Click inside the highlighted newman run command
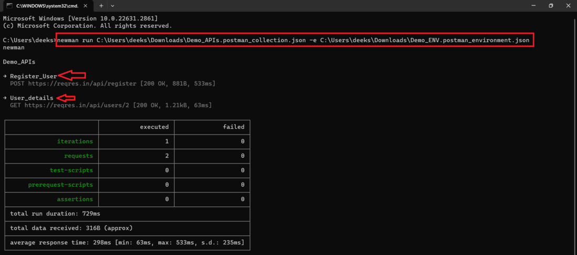577x255 pixels. [294, 40]
